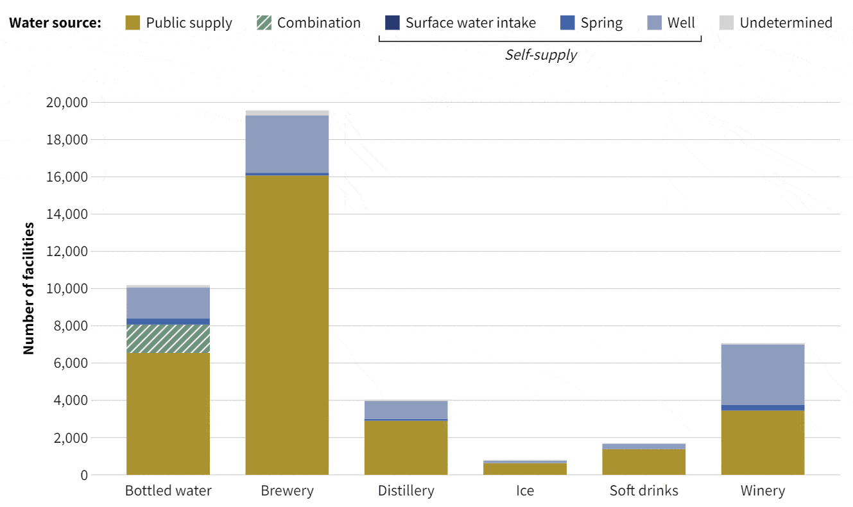Click the Public supply legend color swatch
The width and height of the screenshot is (853, 507).
pyautogui.click(x=133, y=23)
